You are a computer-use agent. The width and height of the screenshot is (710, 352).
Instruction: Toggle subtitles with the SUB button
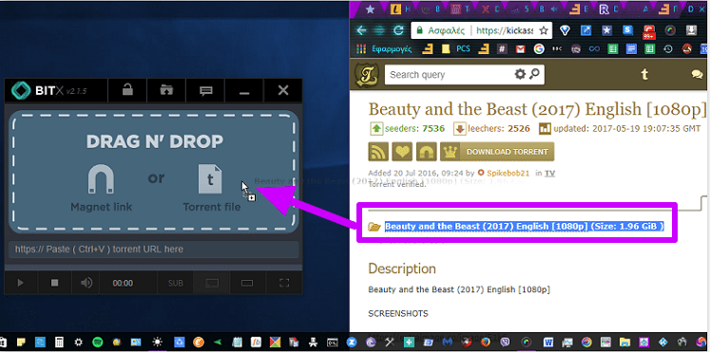pyautogui.click(x=176, y=284)
